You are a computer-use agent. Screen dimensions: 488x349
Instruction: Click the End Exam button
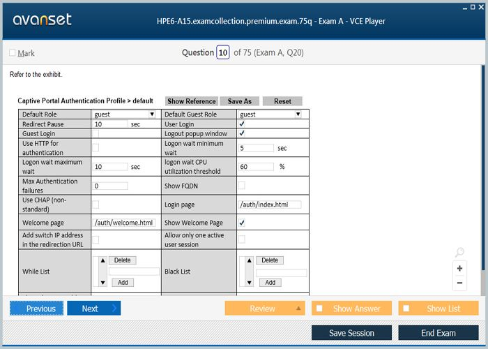point(438,333)
